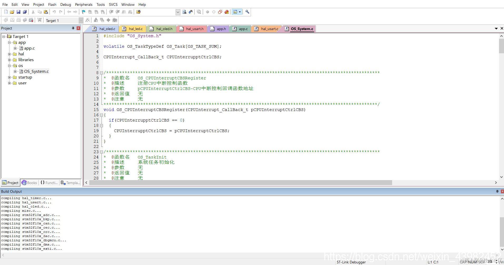504x265 pixels.
Task: Toggle auto-hide pin on Build Output
Action: click(497, 191)
